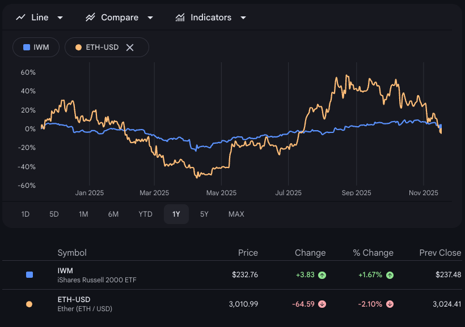Click the 60% y-axis label
Image resolution: width=465 pixels, height=327 pixels.
tap(28, 72)
